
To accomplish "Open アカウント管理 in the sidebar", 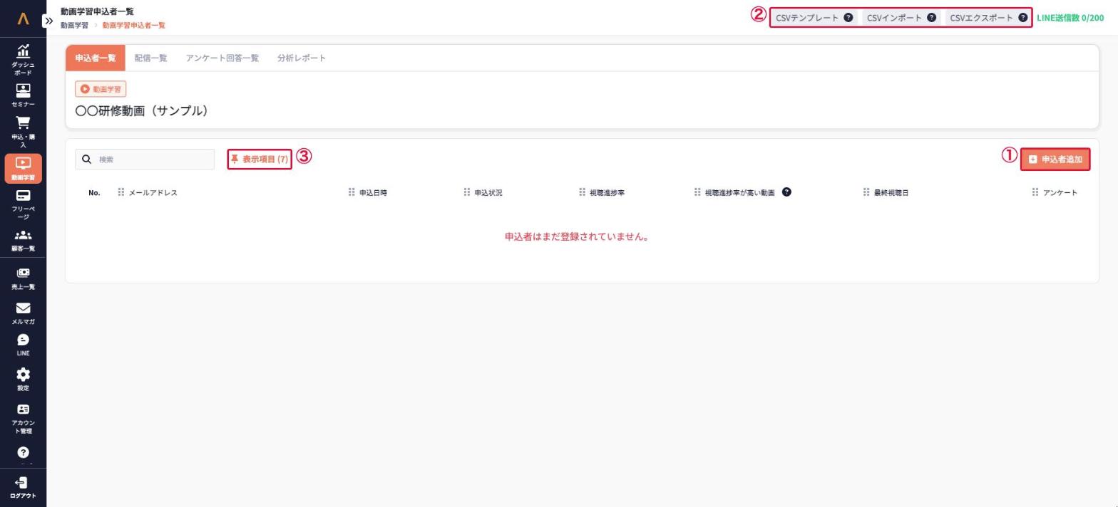I will (x=23, y=418).
